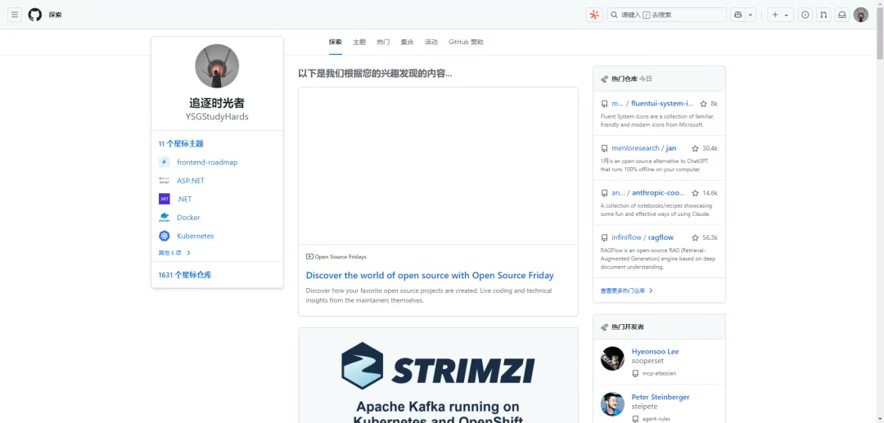Expand the plus create-new dropdown
The image size is (884, 423).
point(781,16)
